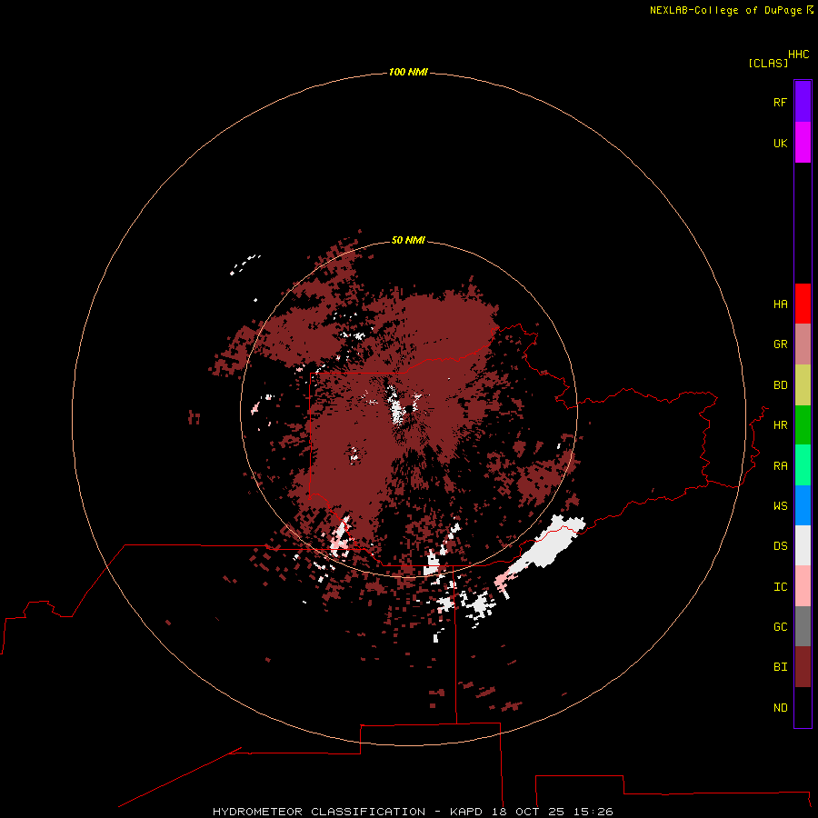This screenshot has height=818, width=818.
Task: Click the WS legend label
Action: point(780,506)
